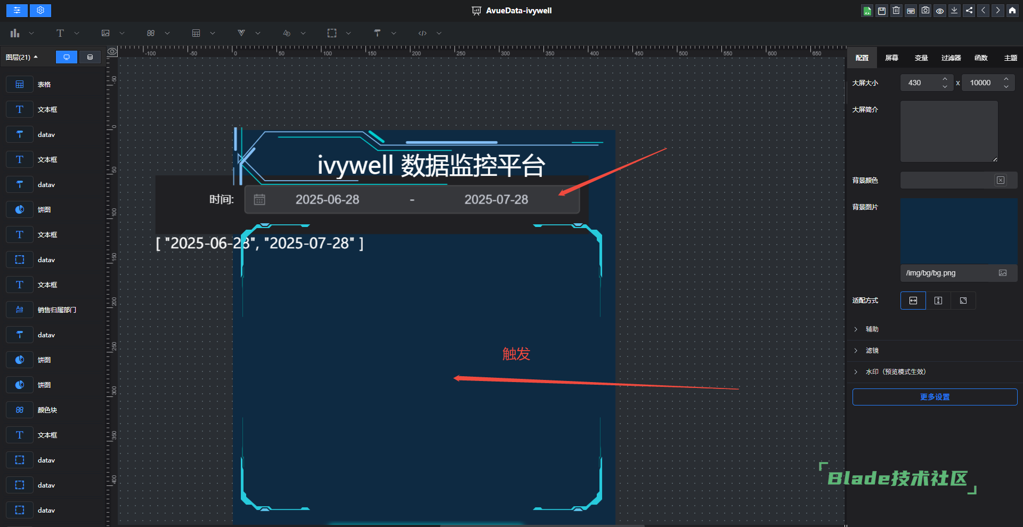
Task: Take a screenshot with camera icon
Action: (925, 11)
